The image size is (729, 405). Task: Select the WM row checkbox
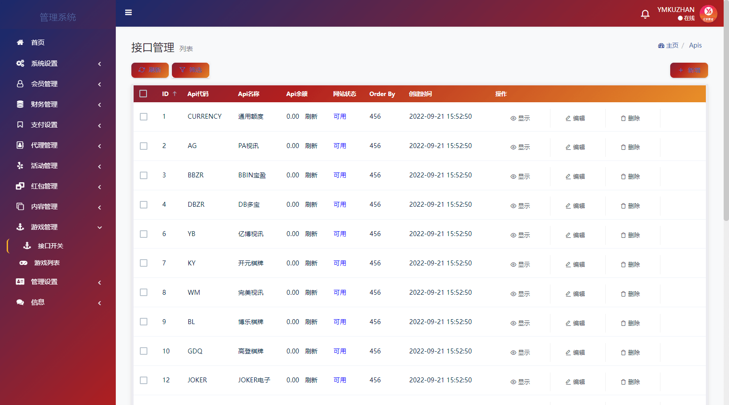coord(143,293)
